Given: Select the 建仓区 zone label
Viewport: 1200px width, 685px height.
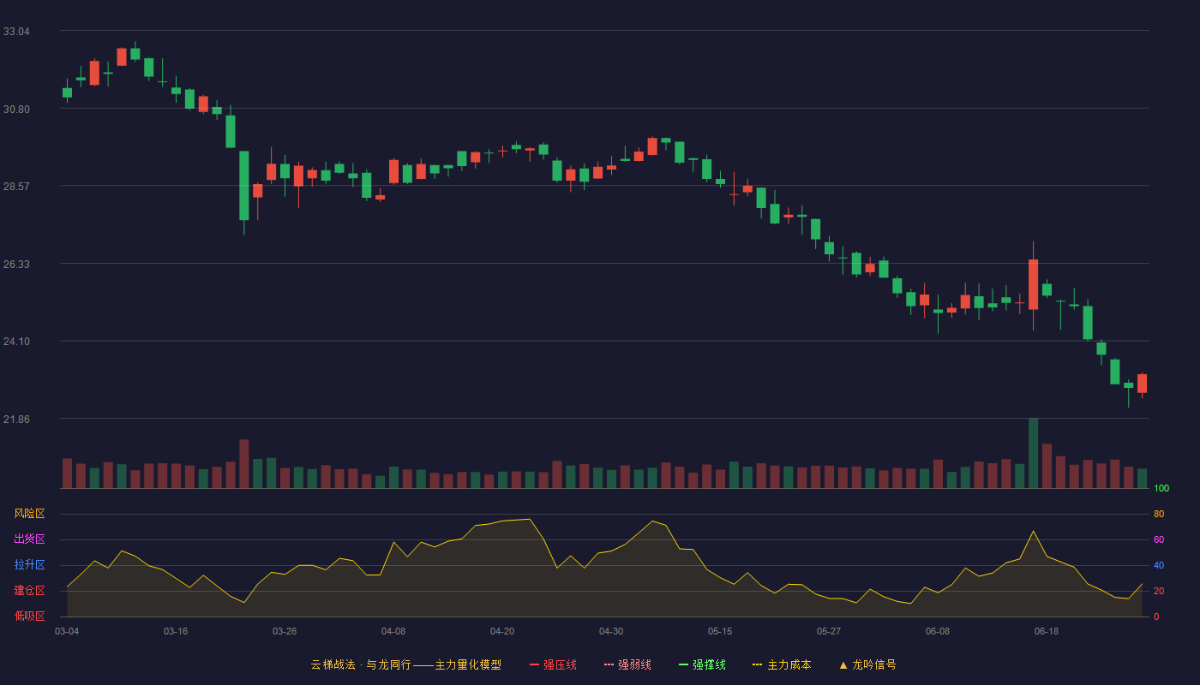Looking at the screenshot, I should pos(30,591).
